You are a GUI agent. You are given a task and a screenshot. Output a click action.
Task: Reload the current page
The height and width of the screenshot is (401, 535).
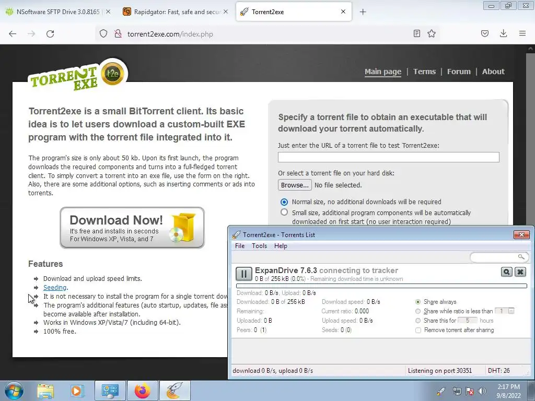coord(50,34)
